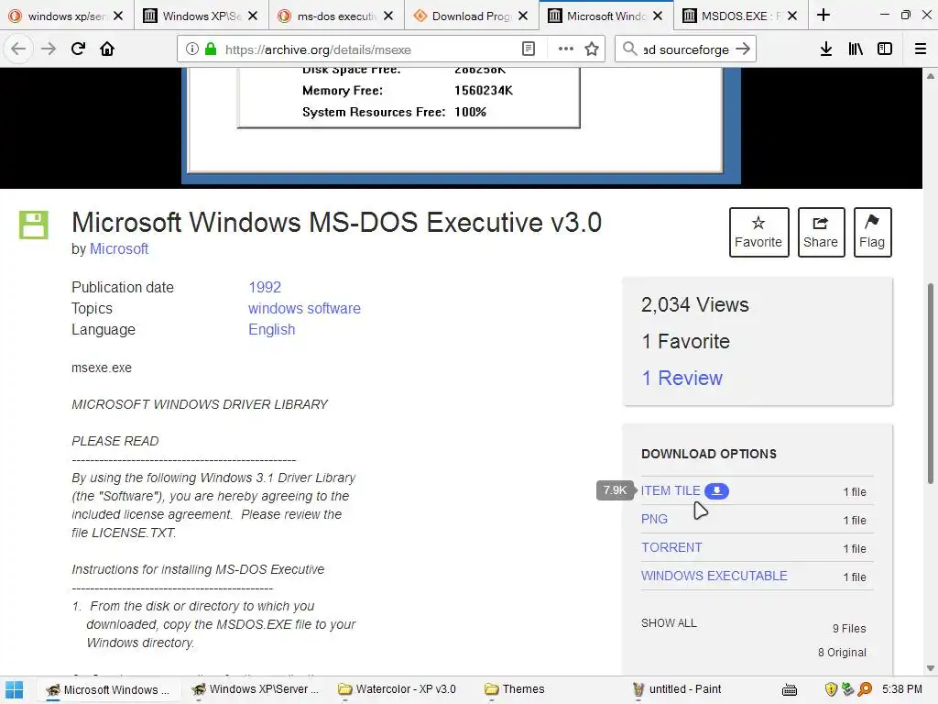Submit search with the go arrow
This screenshot has height=704, width=938.
(742, 49)
